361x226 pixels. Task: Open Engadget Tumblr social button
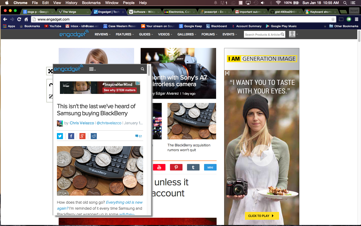coord(193,167)
